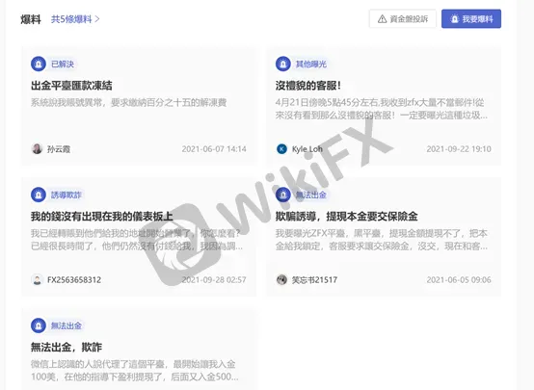This screenshot has width=534, height=390.
Task: Click the username FX2563658312
Action: [x=74, y=280]
